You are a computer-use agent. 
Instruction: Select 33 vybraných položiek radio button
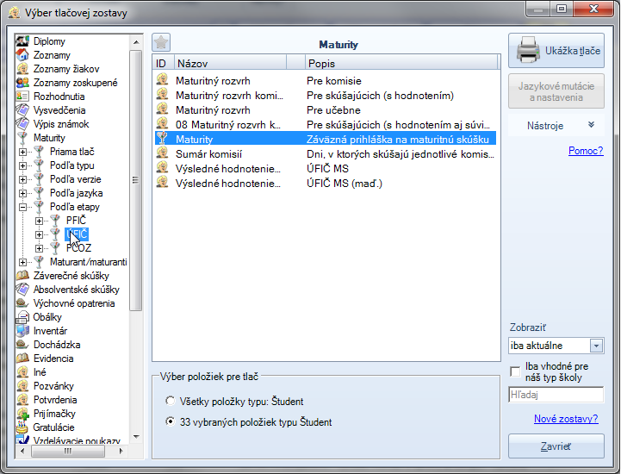pos(171,421)
